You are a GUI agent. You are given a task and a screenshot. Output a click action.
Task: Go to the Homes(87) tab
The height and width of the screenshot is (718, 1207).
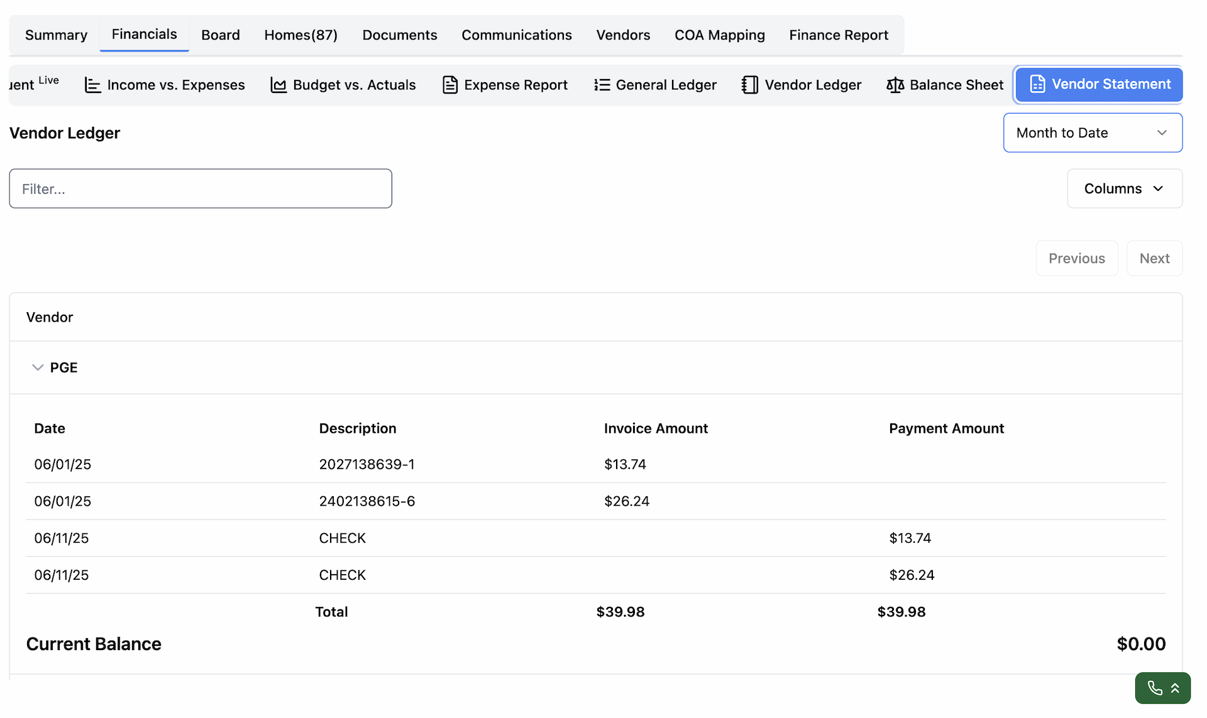pyautogui.click(x=300, y=35)
